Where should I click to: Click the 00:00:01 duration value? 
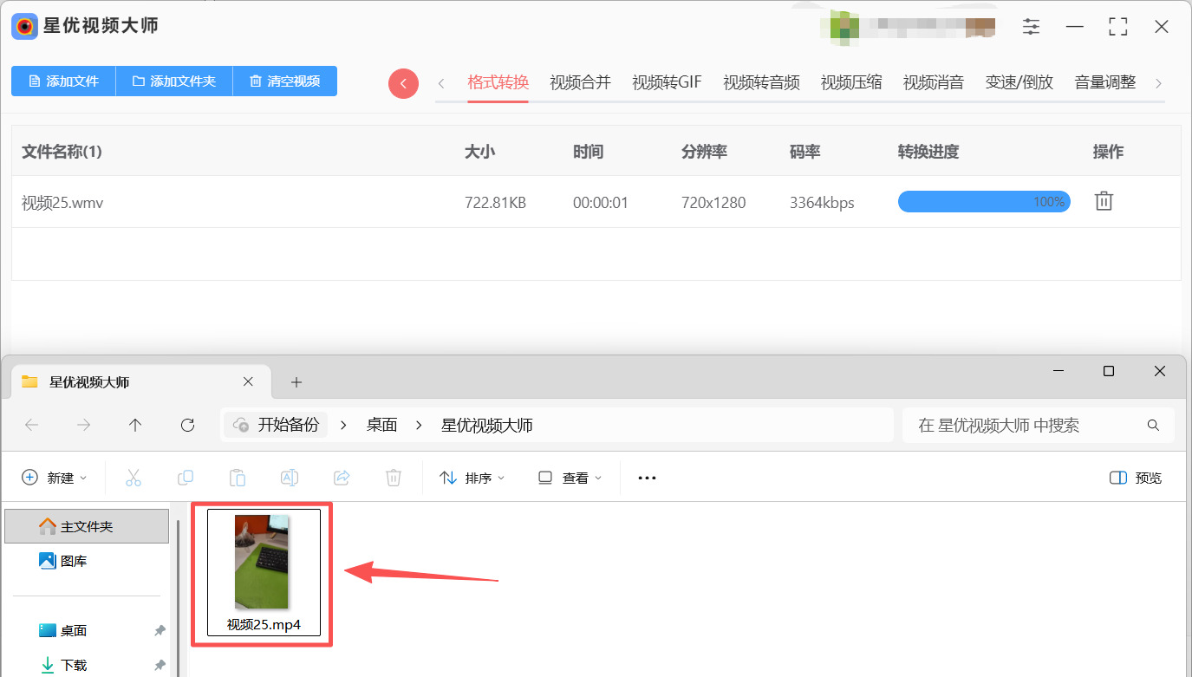coord(601,202)
